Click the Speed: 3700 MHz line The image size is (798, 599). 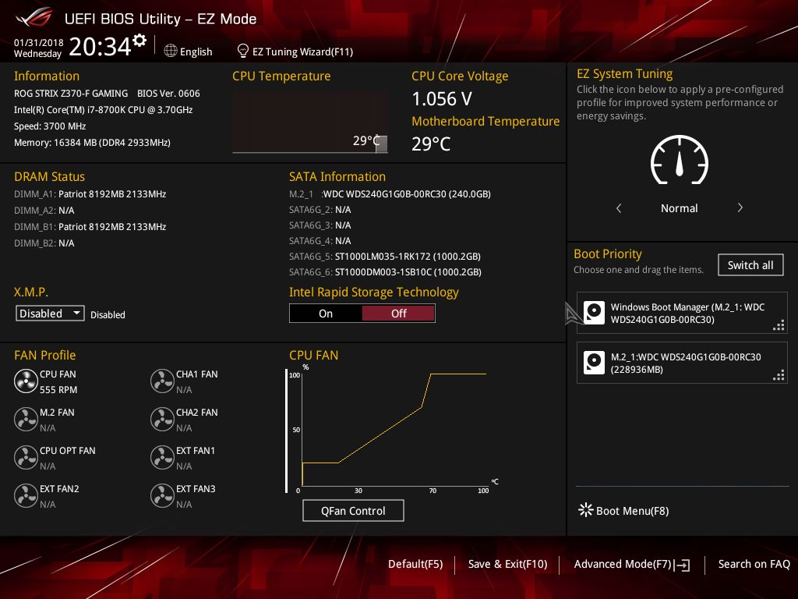pyautogui.click(x=50, y=126)
